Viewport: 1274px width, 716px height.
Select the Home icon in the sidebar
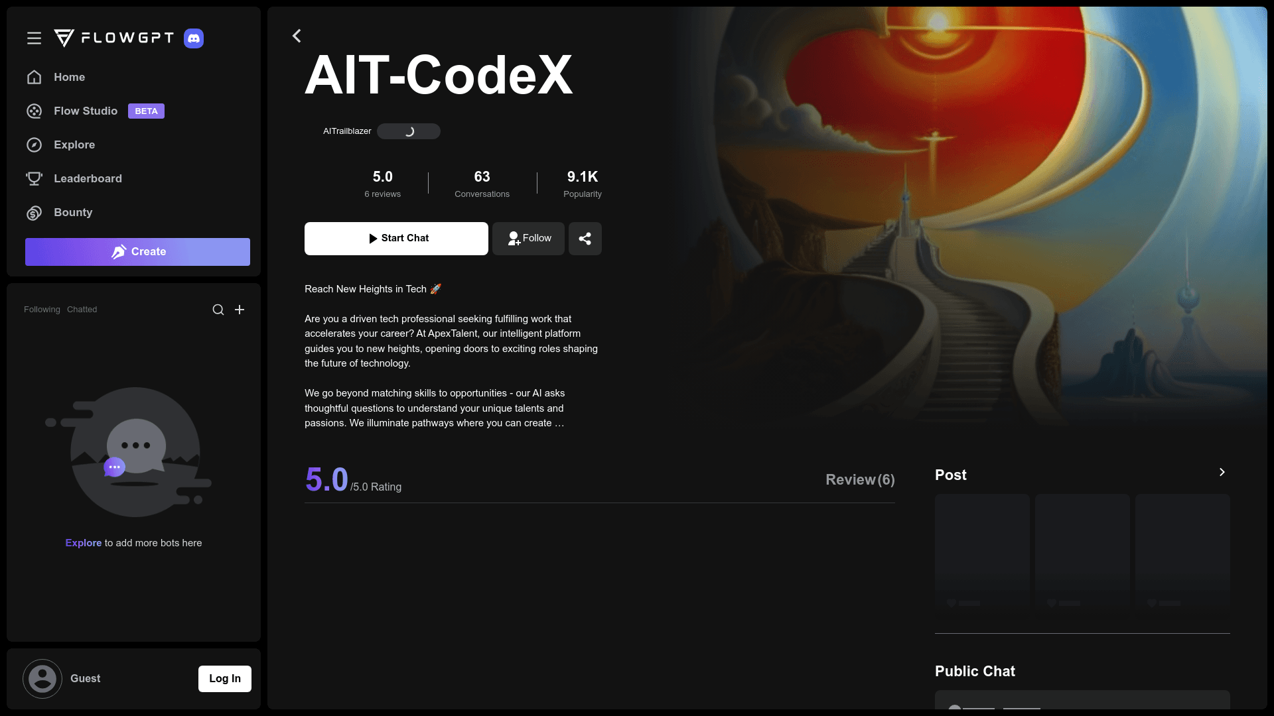click(x=34, y=77)
